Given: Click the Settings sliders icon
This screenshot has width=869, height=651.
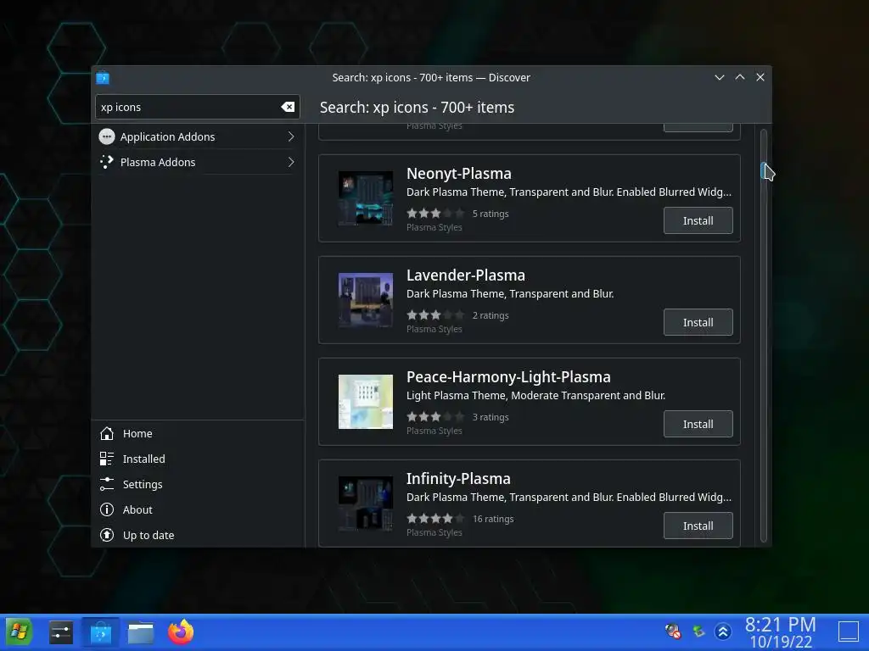Looking at the screenshot, I should point(106,484).
